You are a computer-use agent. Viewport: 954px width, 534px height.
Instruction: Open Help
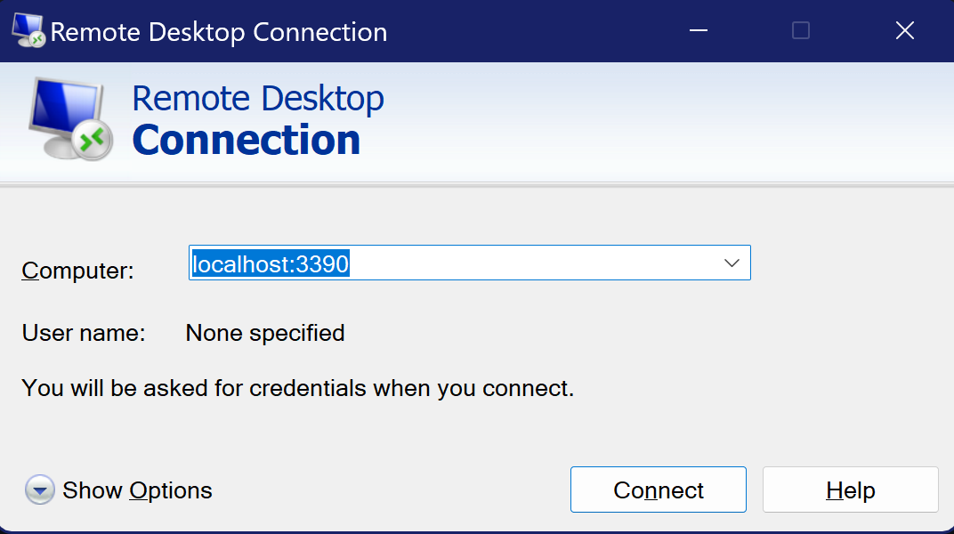(x=850, y=489)
